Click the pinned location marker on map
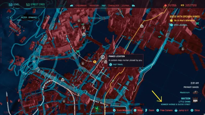The height and width of the screenshot is (115, 205). tap(103, 57)
